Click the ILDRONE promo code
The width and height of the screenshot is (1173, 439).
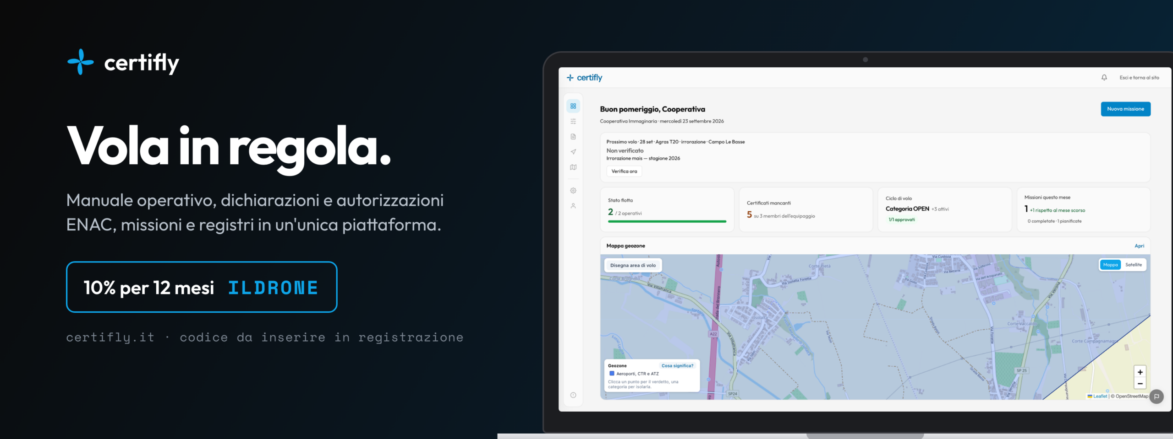point(273,288)
